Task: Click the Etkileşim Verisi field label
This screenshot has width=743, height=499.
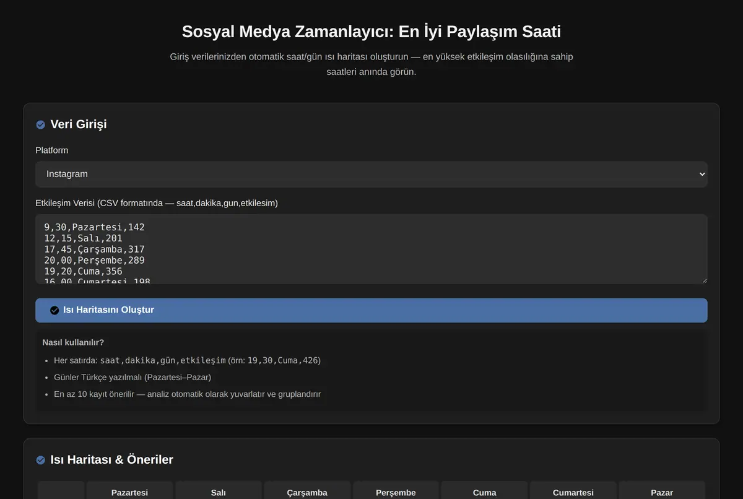Action: tap(157, 203)
